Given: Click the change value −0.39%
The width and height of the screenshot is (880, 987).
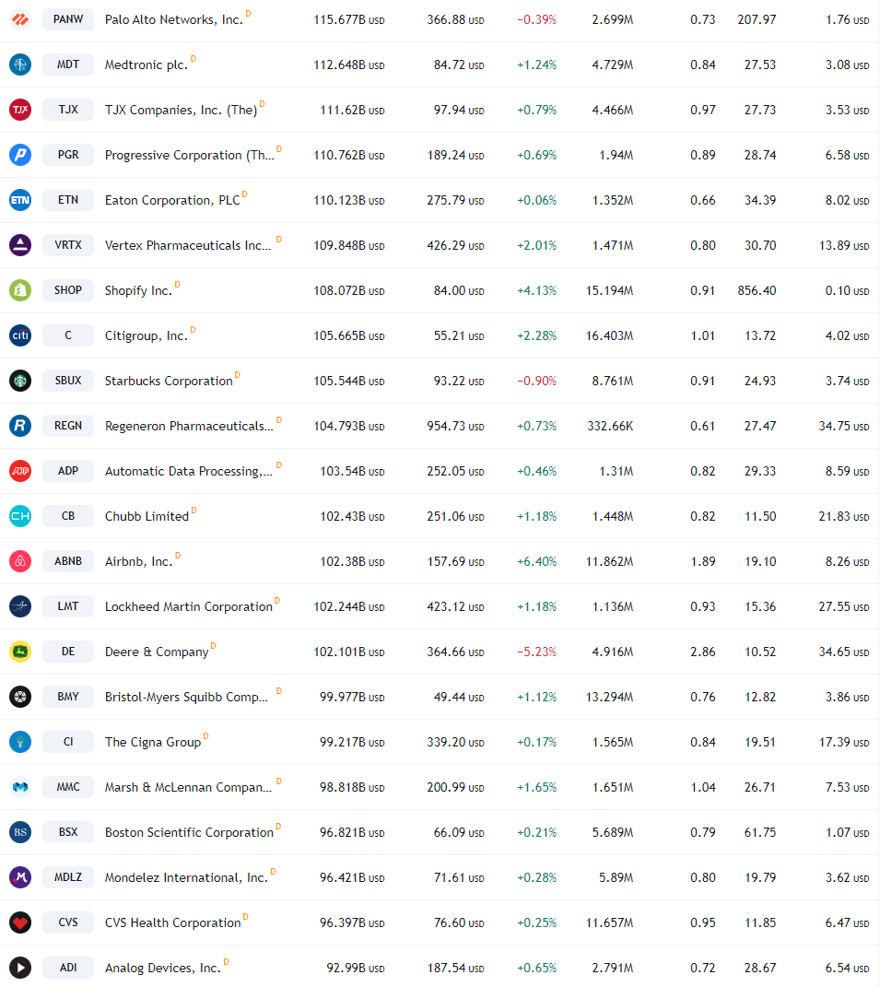Looking at the screenshot, I should click(537, 20).
